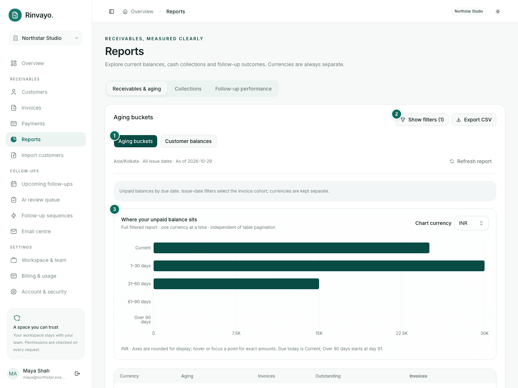Click the Maya Shah user name

point(36,371)
